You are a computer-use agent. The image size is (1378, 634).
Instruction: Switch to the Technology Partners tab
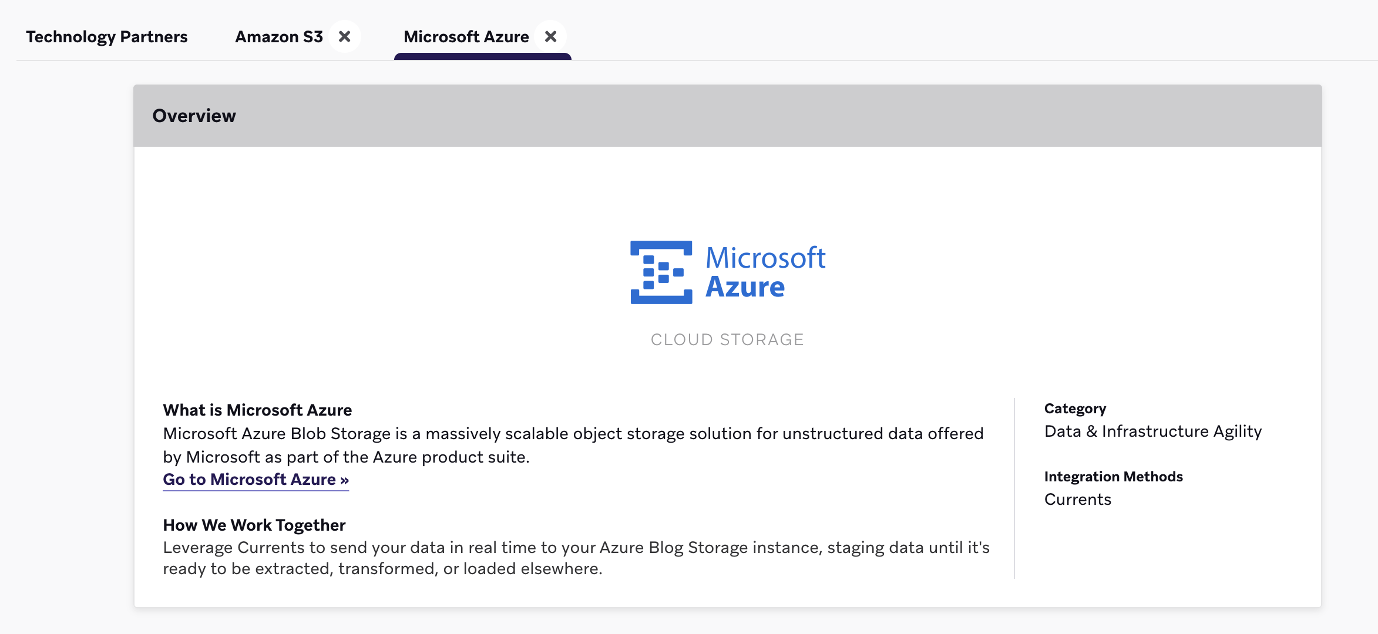(107, 36)
